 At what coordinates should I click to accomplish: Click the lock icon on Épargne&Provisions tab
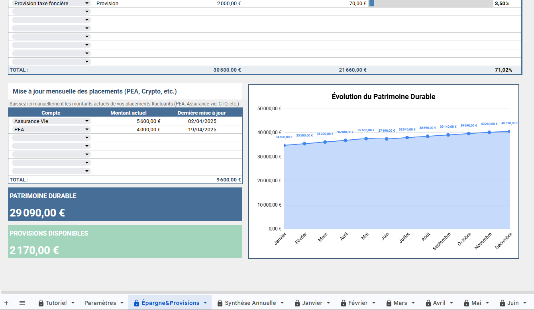(137, 303)
